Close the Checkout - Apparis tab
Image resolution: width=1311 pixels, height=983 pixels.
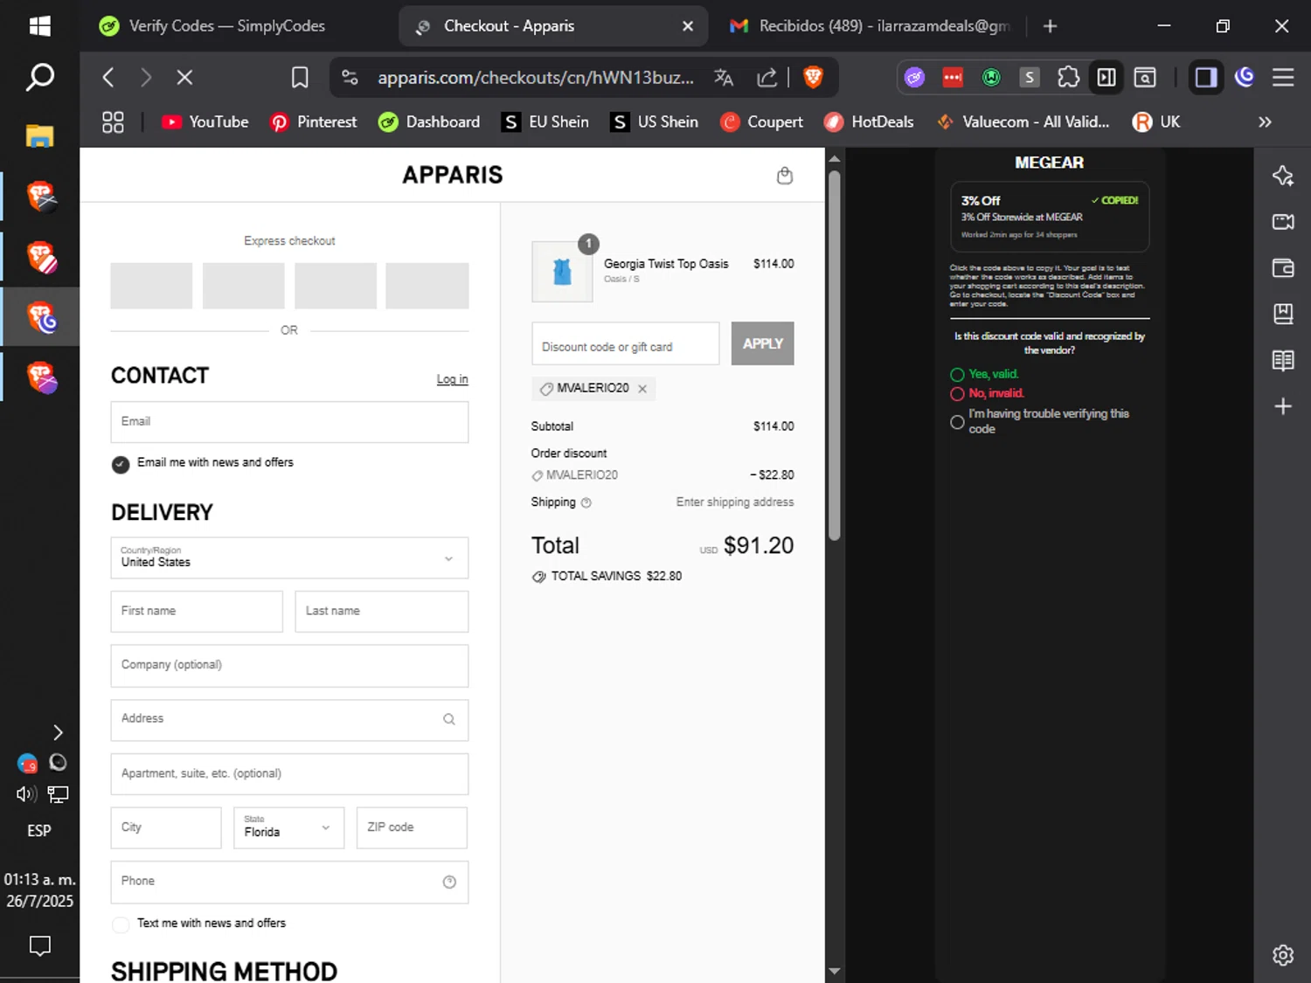(688, 26)
